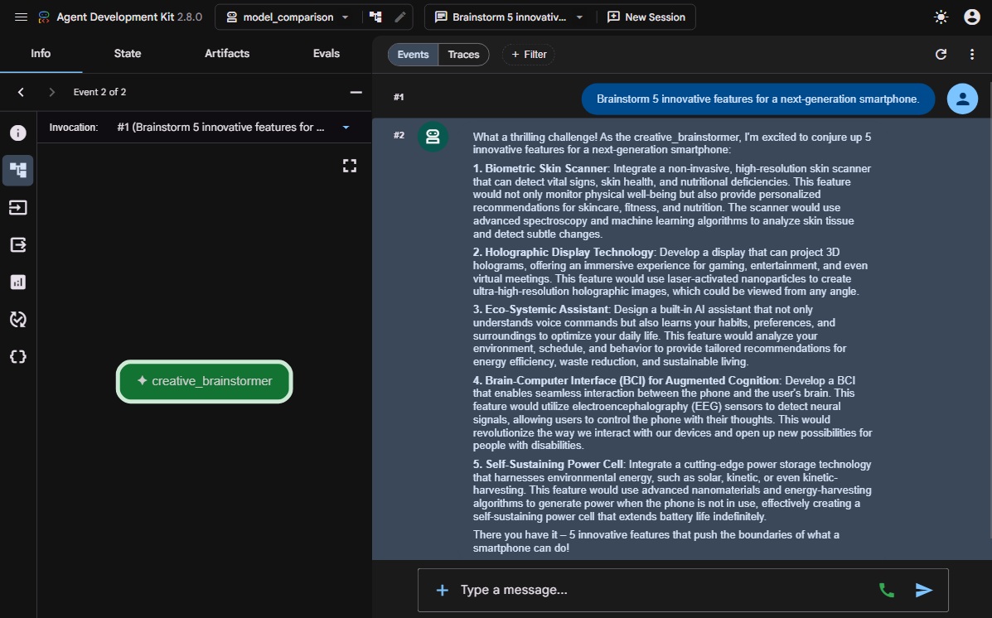Start a New Session
The height and width of the screenshot is (618, 992).
[x=646, y=17]
